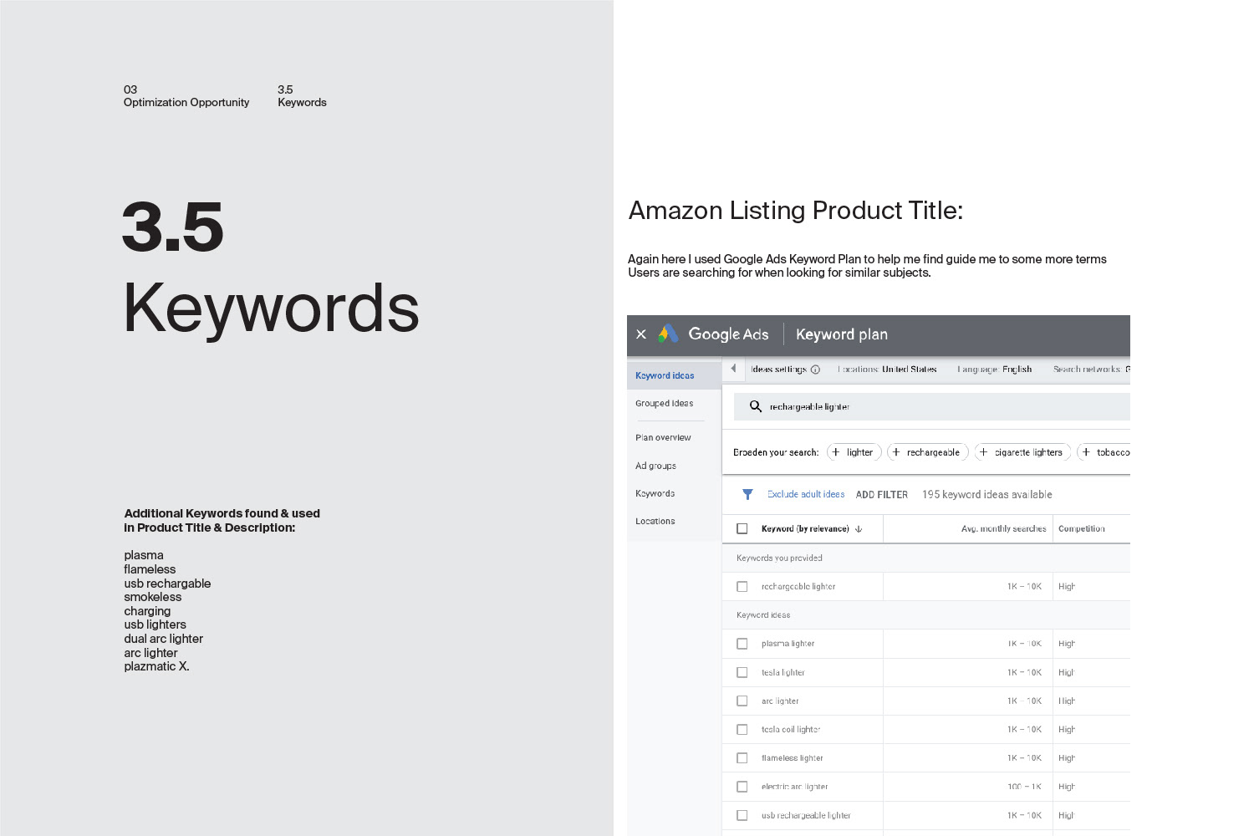Screen dimensions: 1254x836
Task: Open Keywords in sidebar
Action: 674,493
